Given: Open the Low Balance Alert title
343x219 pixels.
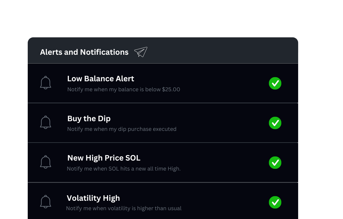Looking at the screenshot, I should point(101,79).
